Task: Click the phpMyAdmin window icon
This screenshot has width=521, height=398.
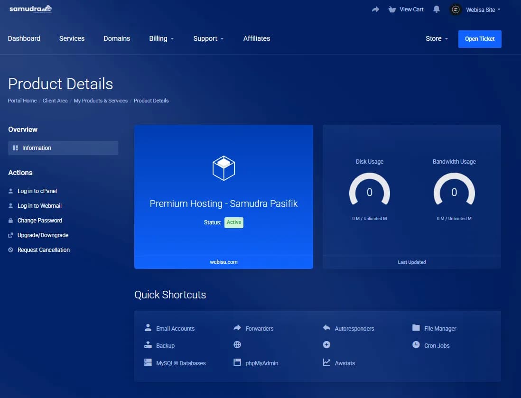Action: click(x=237, y=362)
